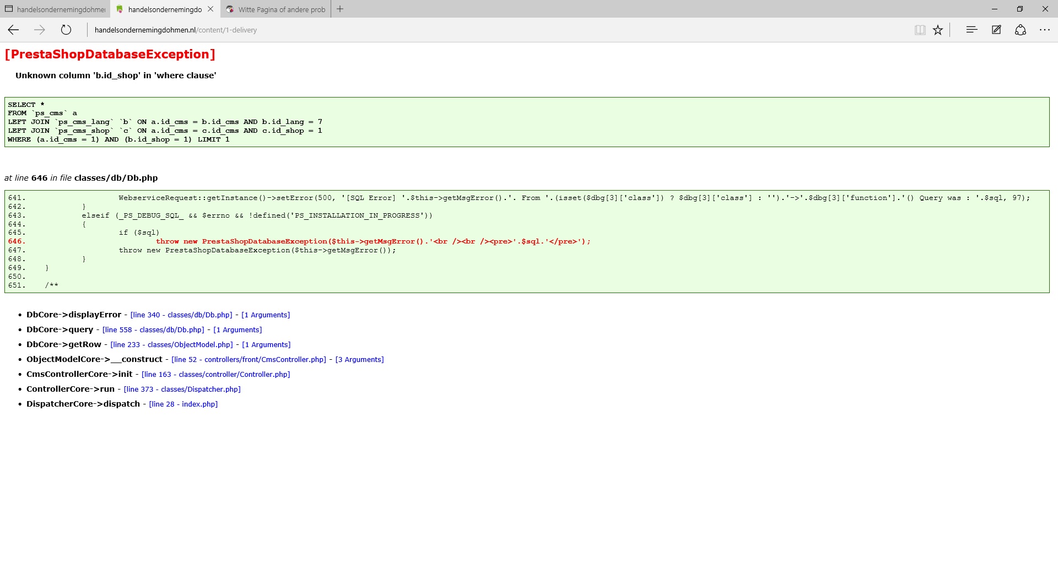This screenshot has height=573, width=1058.
Task: Click the forward navigation arrow
Action: (x=40, y=30)
